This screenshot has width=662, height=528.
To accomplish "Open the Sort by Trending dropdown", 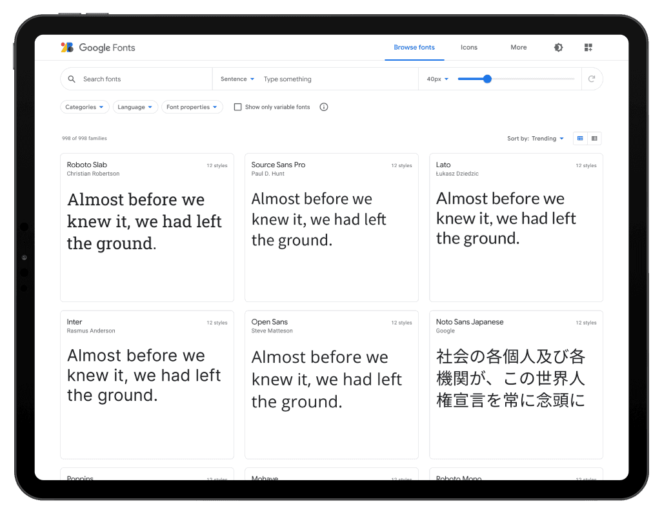I will pos(536,139).
